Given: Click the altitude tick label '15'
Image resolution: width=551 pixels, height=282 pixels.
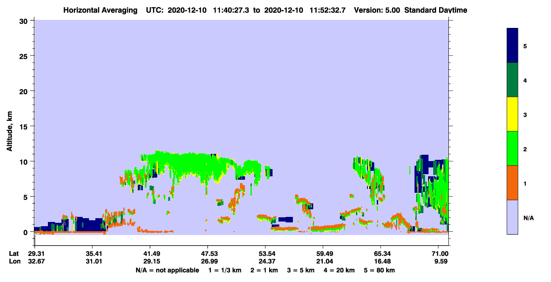Looking at the screenshot, I should click(x=24, y=126).
